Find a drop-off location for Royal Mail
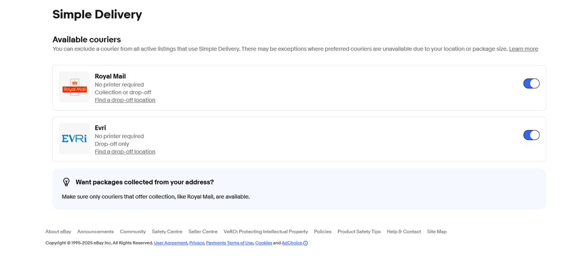The height and width of the screenshot is (262, 574). pyautogui.click(x=125, y=100)
